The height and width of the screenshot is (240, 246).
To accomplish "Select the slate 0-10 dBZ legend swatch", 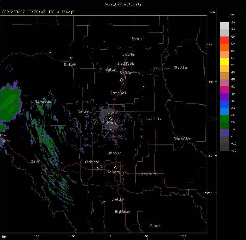I will point(224,133).
